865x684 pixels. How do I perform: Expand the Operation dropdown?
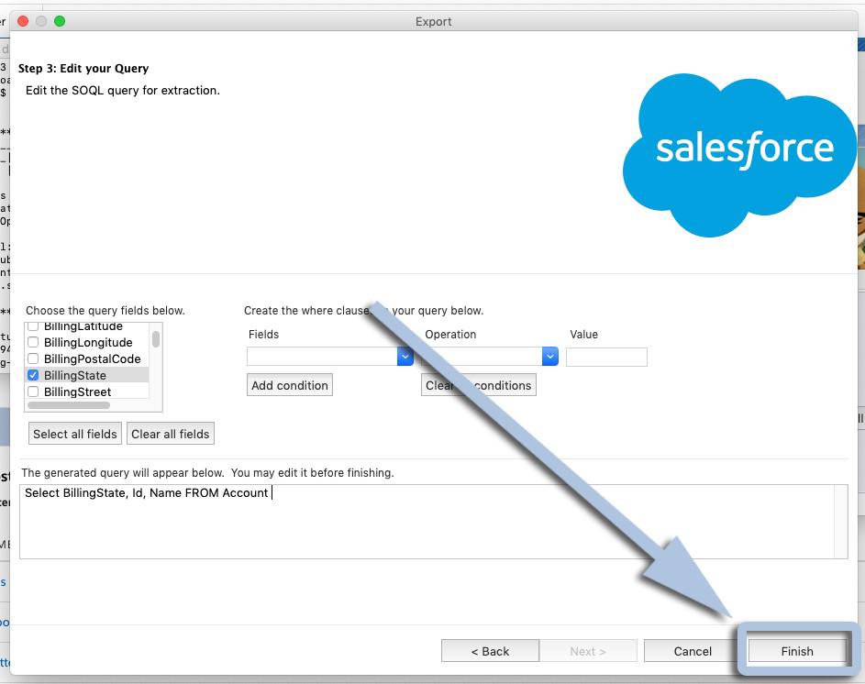pyautogui.click(x=549, y=357)
